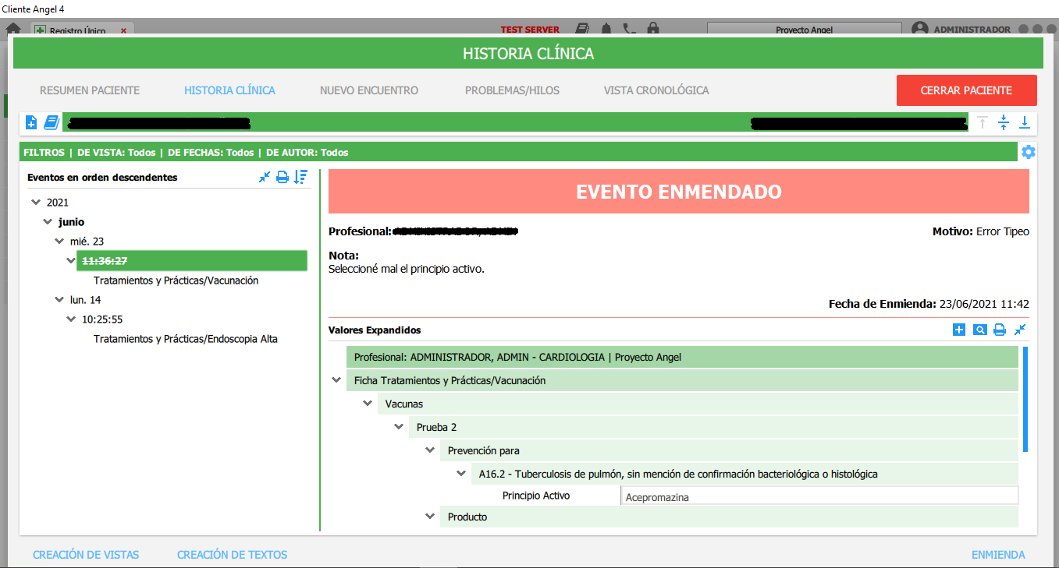Switch to the VISTA CRONOLÓGICA tab

[x=656, y=90]
